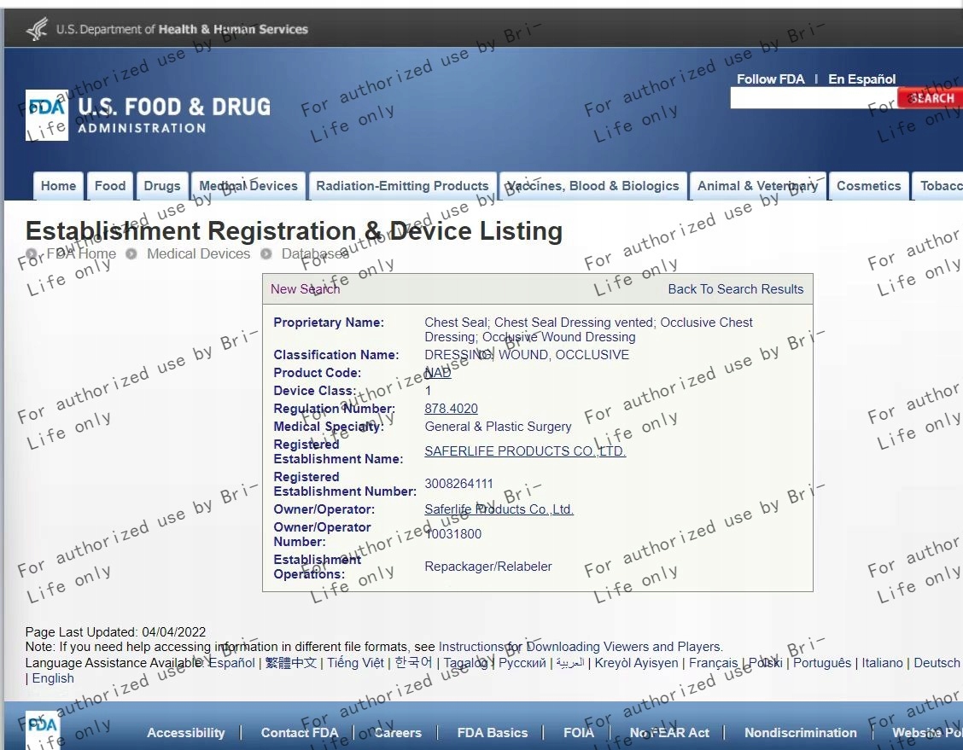Select Tiếng Việt language assistance
963x750 pixels.
[x=355, y=663]
